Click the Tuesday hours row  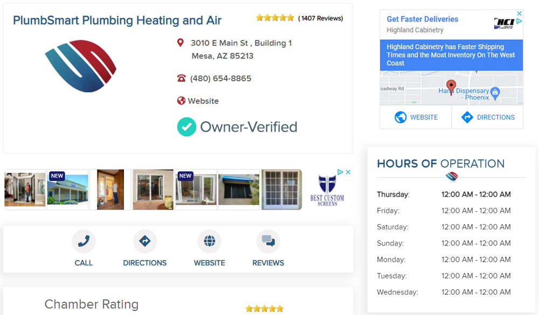pos(444,276)
